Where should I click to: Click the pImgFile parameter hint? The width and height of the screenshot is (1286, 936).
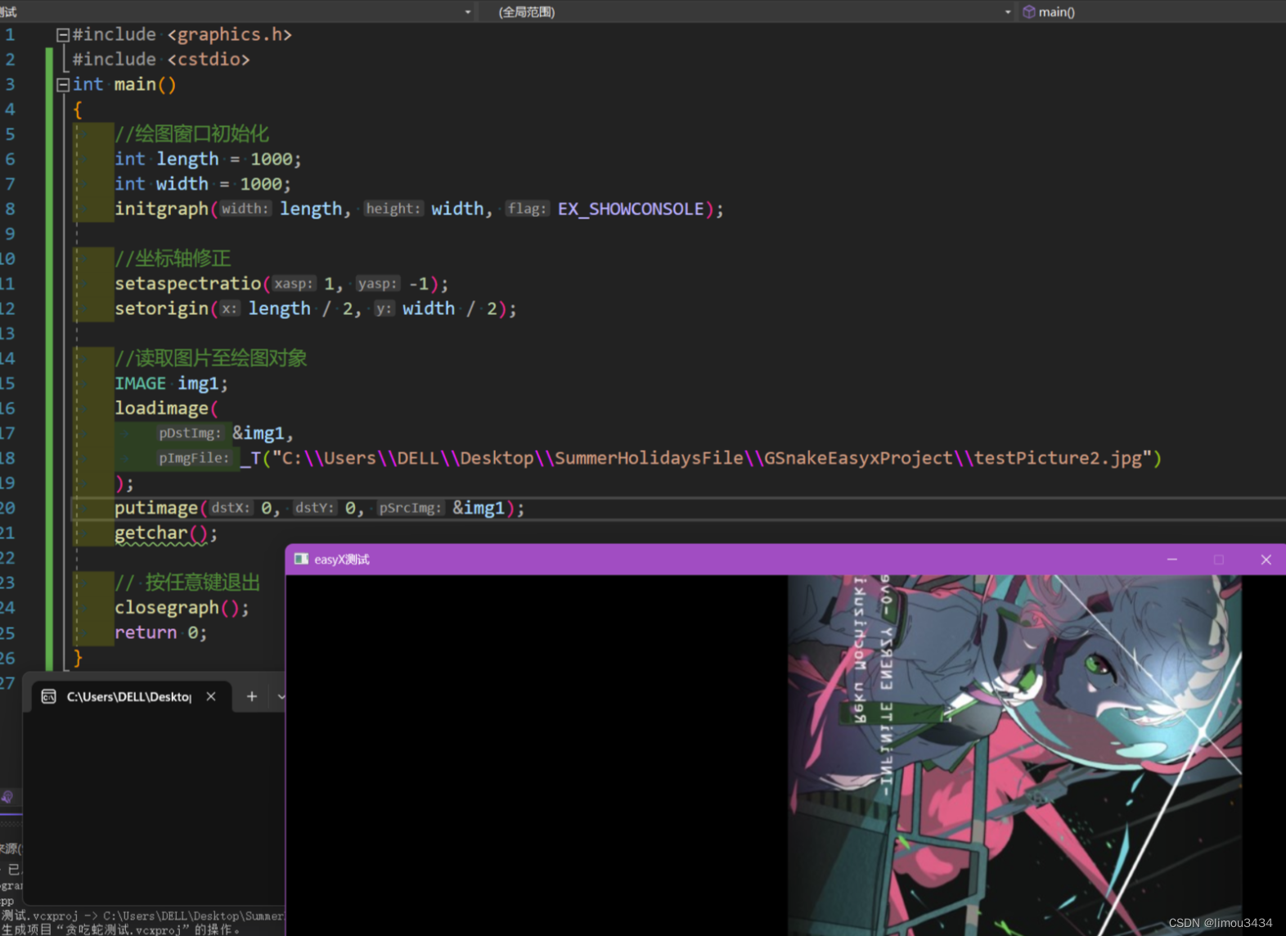[194, 458]
